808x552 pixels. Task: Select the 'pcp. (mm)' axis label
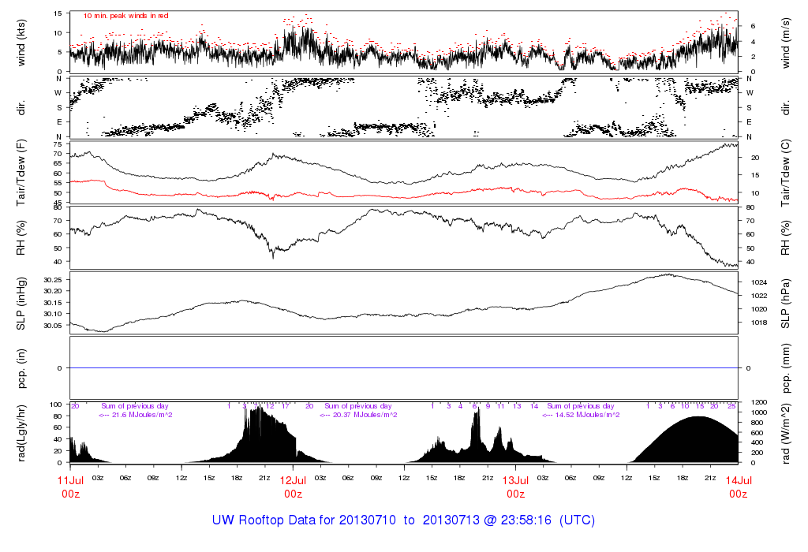(788, 368)
